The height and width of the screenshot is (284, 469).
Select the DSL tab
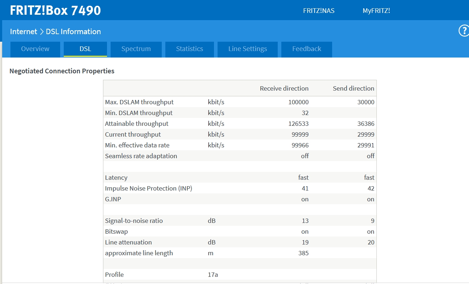point(85,49)
